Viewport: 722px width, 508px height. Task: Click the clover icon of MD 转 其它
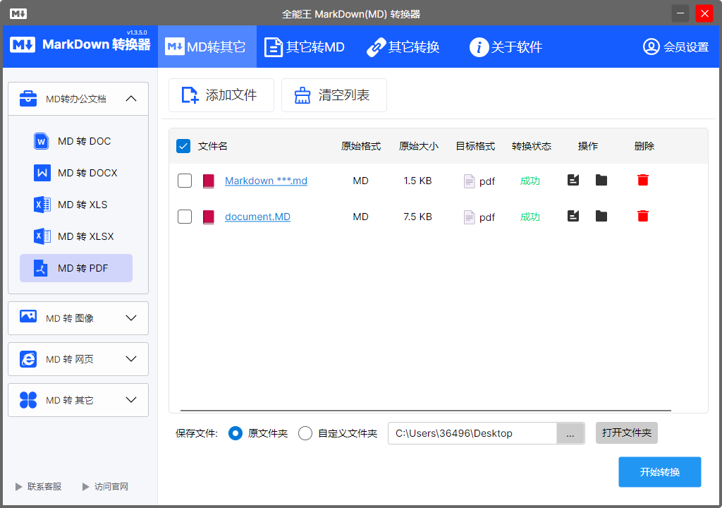(28, 399)
